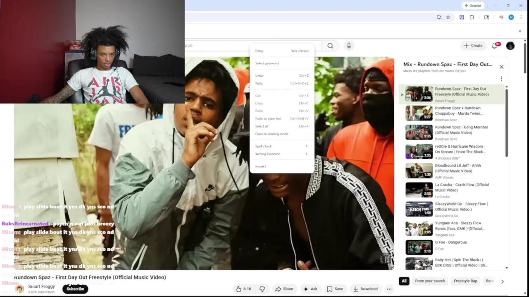Open SleazyWorld Go Sleazy Flow thumbnail
The image size is (529, 297).
(x=419, y=209)
